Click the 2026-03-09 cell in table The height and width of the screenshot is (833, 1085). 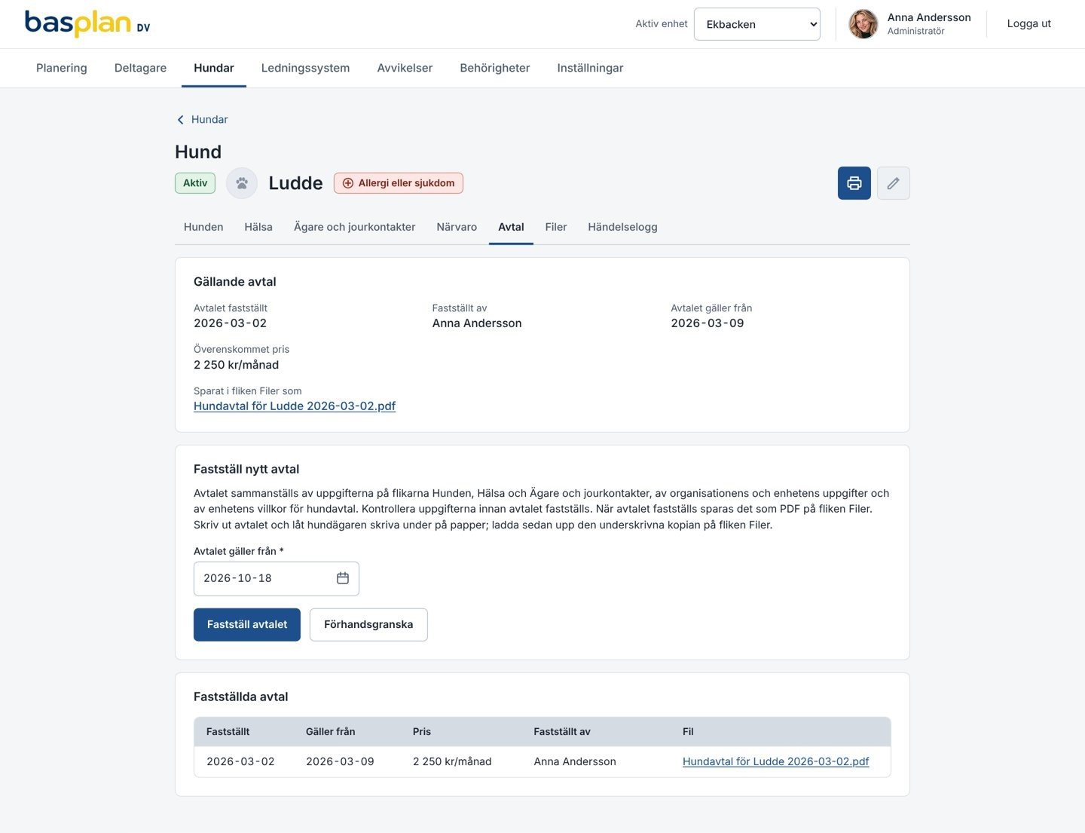[340, 762]
